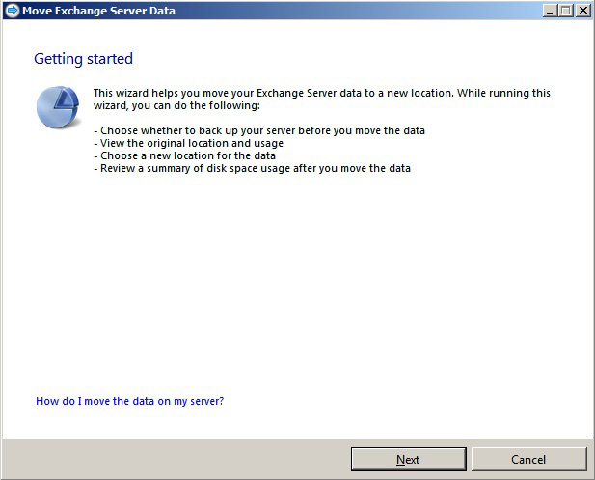This screenshot has width=595, height=480.
Task: Click the blue arrow wizard icon in title bar
Action: coord(12,11)
